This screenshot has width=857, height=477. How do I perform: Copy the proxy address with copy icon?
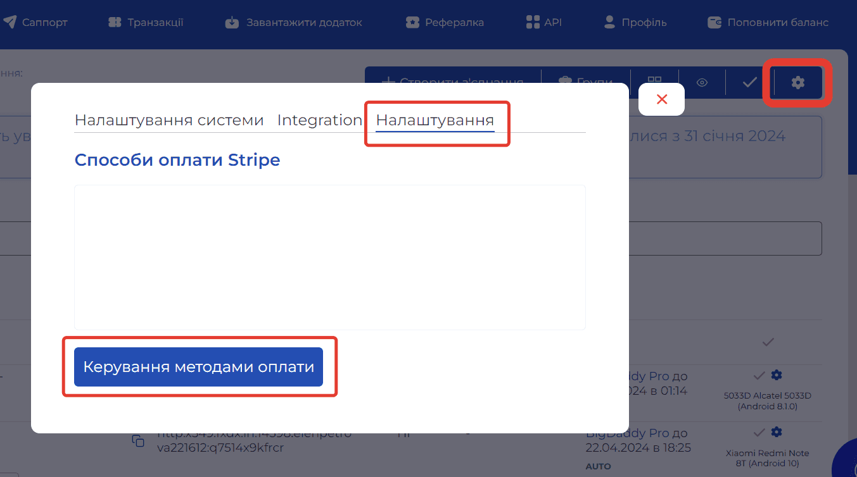click(138, 441)
